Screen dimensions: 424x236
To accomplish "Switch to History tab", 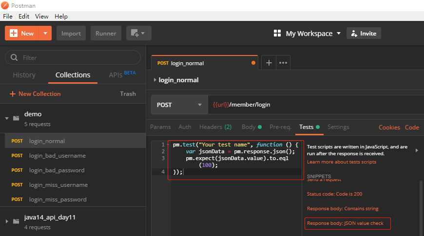I will tap(24, 75).
